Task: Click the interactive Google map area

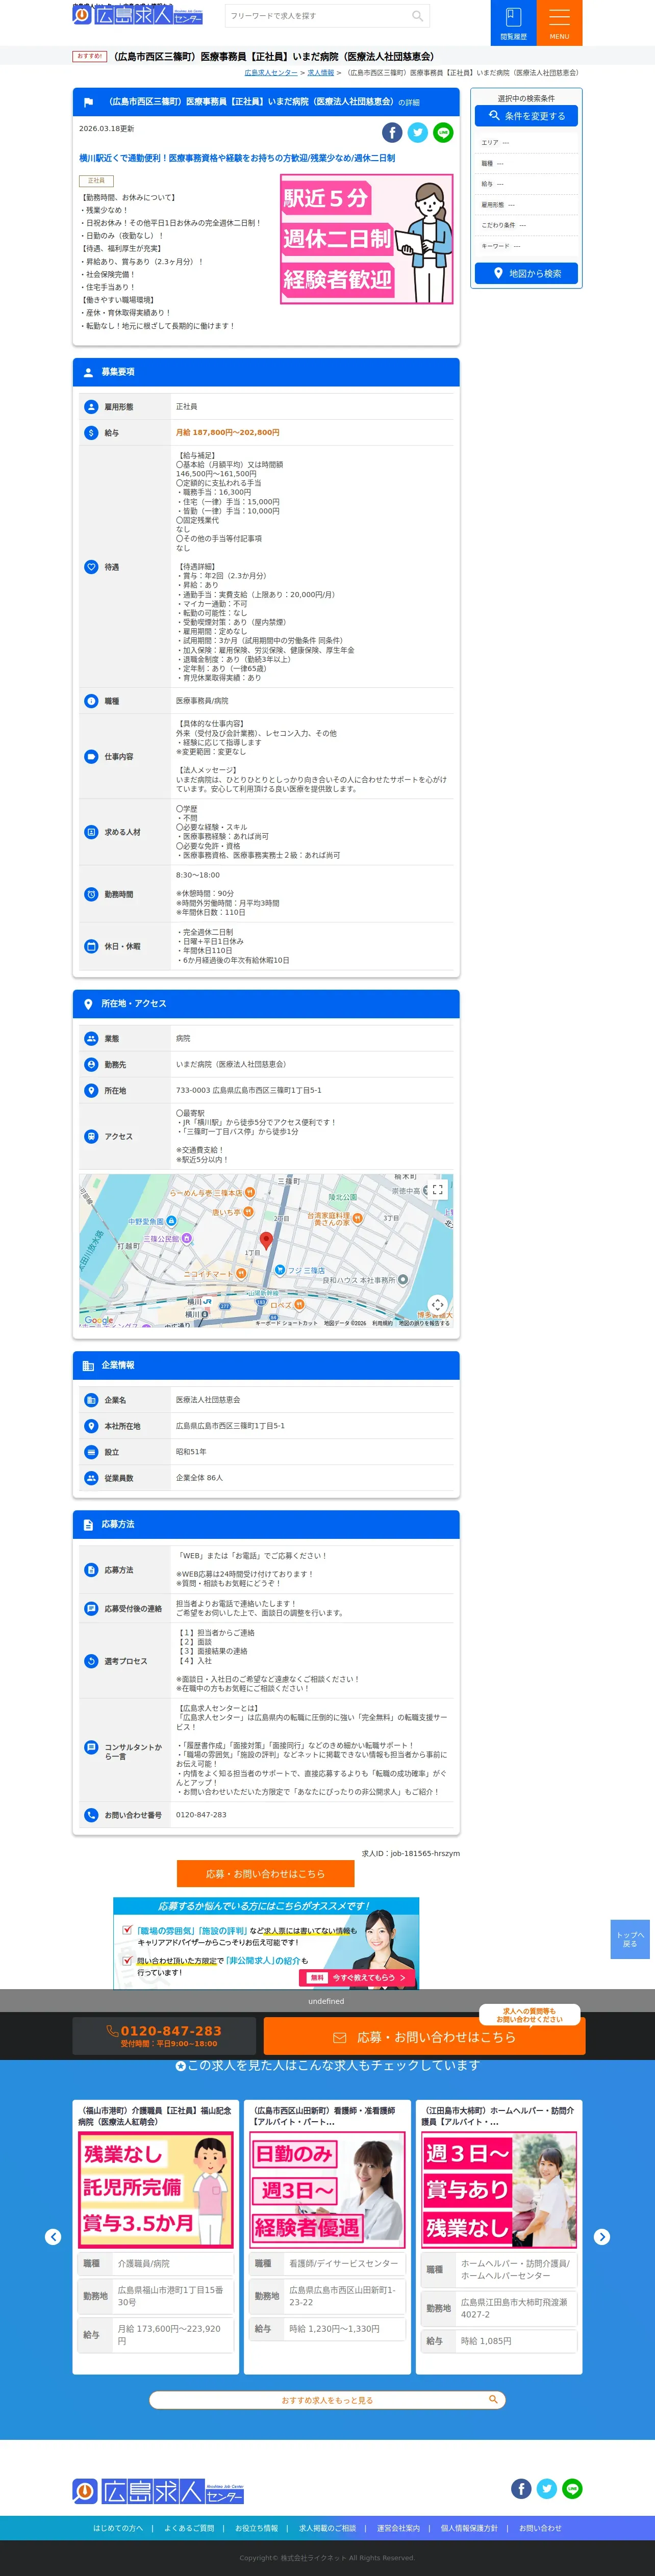Action: [266, 1250]
